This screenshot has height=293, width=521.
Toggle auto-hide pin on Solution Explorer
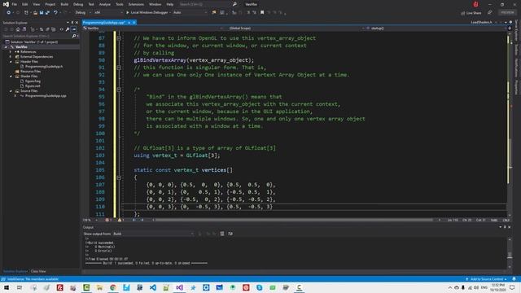point(72,23)
